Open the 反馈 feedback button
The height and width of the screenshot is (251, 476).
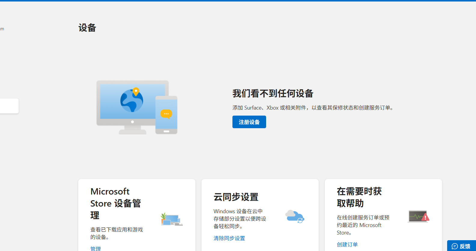462,246
